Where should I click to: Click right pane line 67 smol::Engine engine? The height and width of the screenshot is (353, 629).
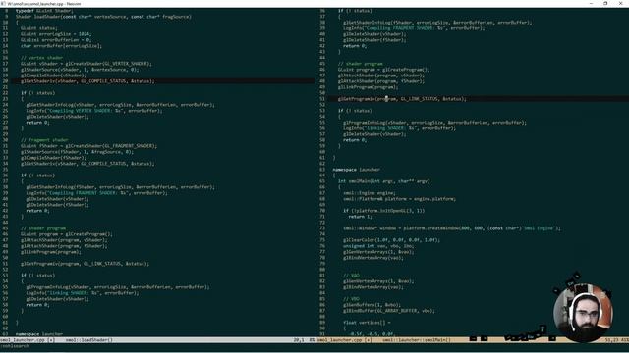click(370, 193)
